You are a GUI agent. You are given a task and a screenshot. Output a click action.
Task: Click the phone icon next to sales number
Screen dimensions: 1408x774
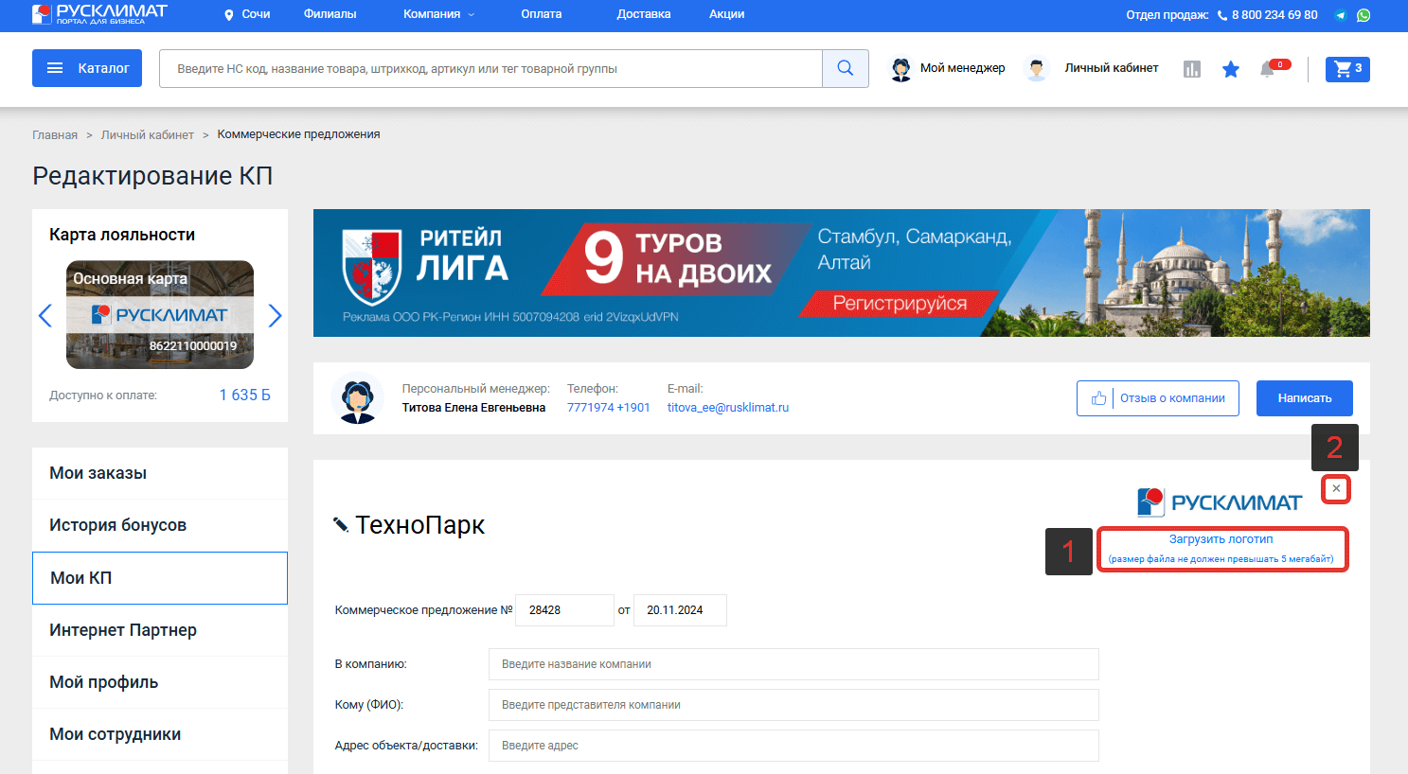click(1222, 15)
